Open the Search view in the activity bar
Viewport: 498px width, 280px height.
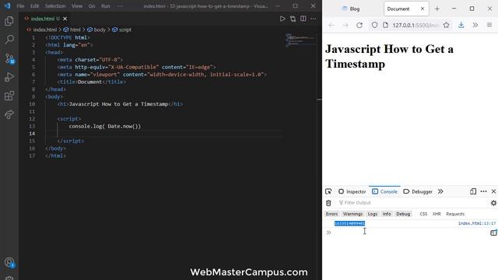point(9,40)
